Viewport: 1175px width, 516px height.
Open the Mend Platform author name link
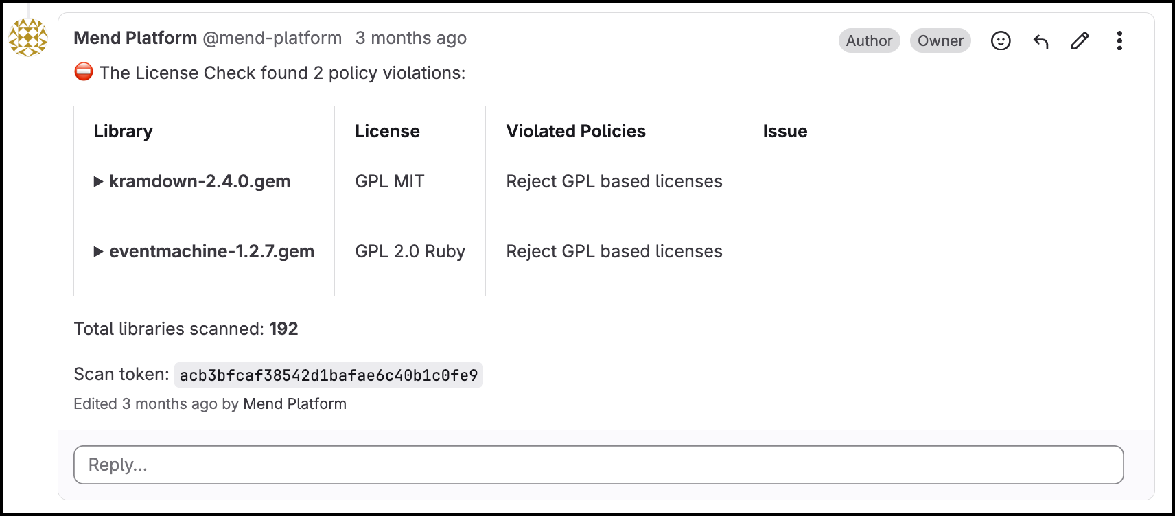click(x=135, y=38)
